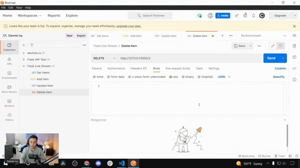Screen dimensions: 300x168
Task: Switch to the Params tab
Action: 97,69
